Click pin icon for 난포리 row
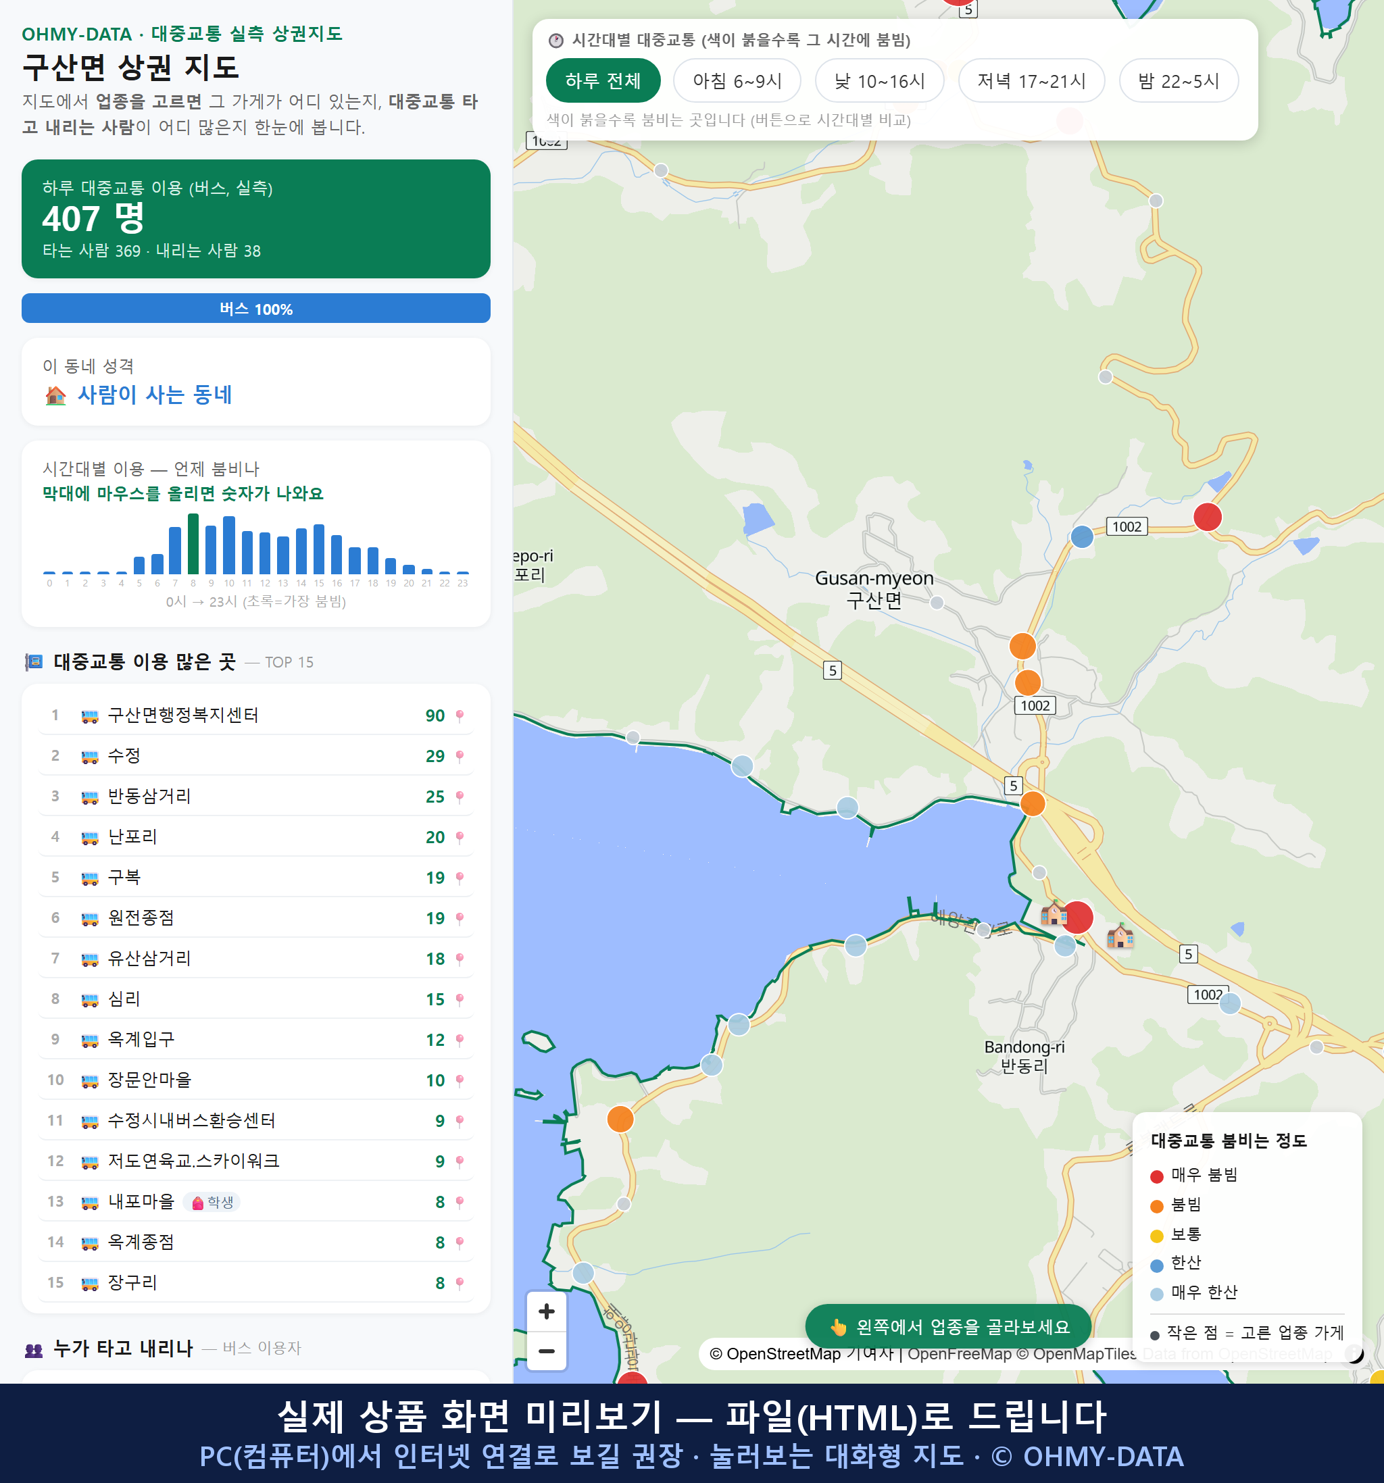Screen dimensions: 1384x1483 click(x=460, y=837)
